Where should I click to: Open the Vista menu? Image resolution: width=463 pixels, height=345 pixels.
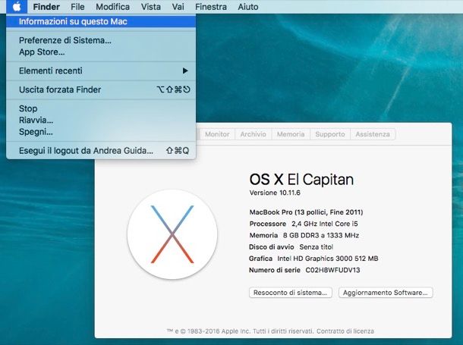pos(151,7)
